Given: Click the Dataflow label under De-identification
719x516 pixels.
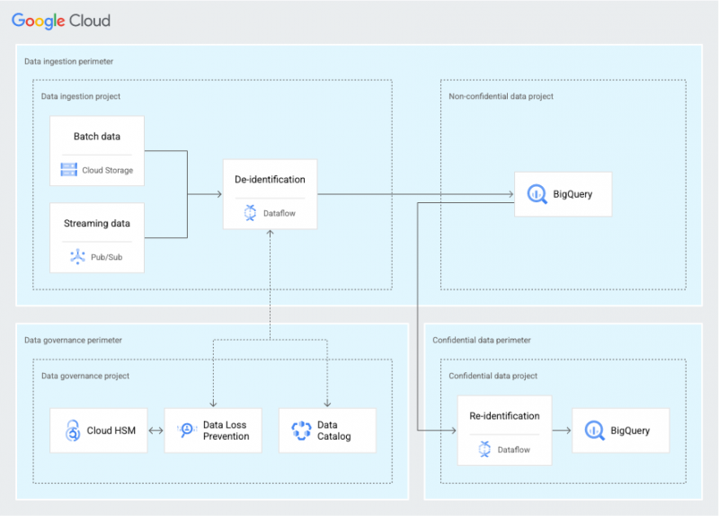Looking at the screenshot, I should click(x=280, y=213).
